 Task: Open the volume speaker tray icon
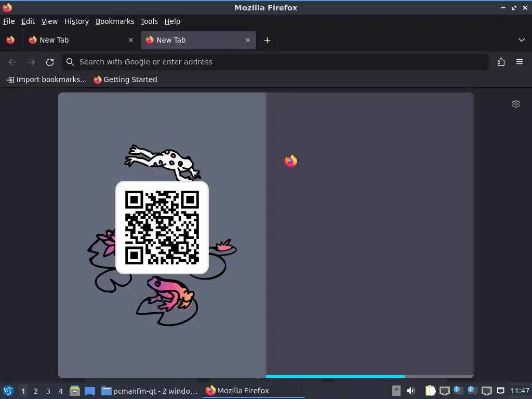coord(411,391)
